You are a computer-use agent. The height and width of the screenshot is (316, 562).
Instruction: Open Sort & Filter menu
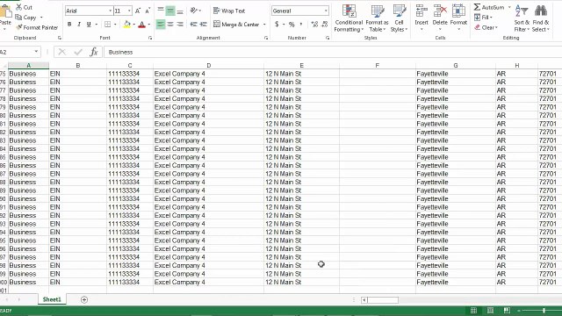[522, 18]
